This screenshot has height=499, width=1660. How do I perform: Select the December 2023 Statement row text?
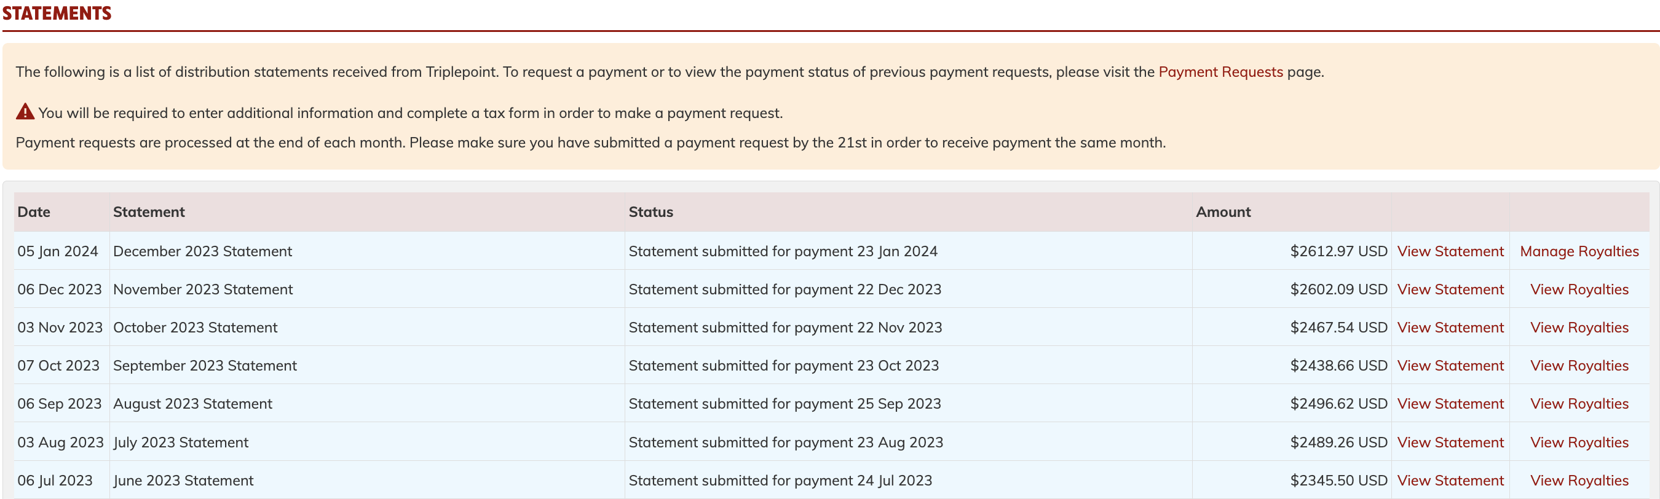pyautogui.click(x=202, y=251)
